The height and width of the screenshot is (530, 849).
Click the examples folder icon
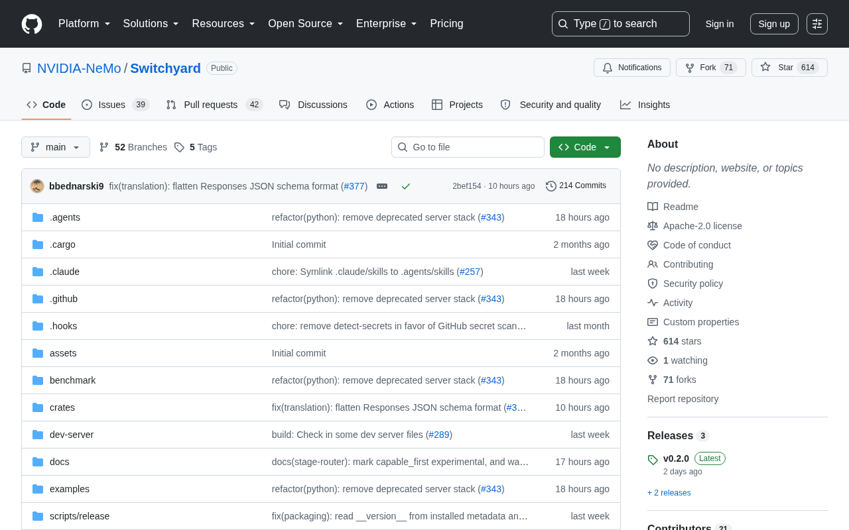pos(38,489)
